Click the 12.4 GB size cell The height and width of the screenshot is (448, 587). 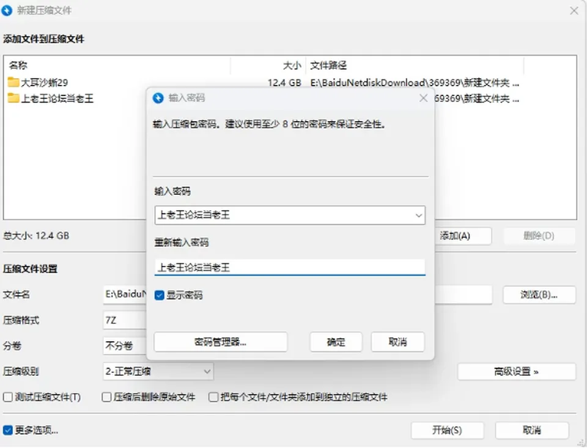tap(284, 83)
